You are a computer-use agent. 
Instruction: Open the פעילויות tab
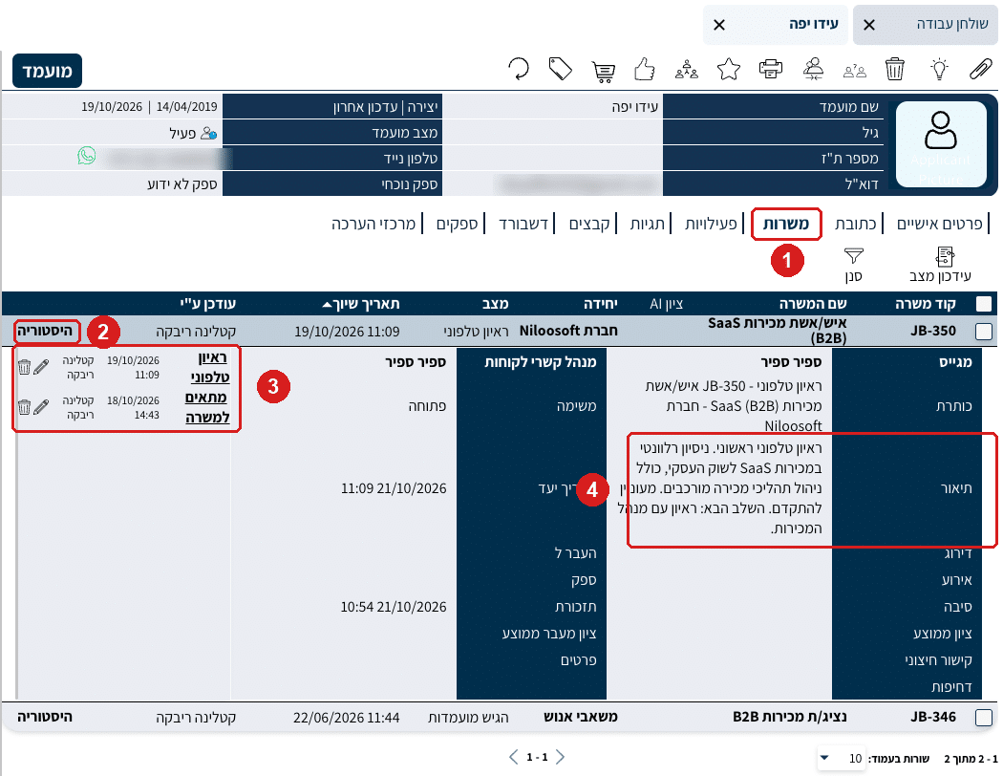(x=711, y=224)
